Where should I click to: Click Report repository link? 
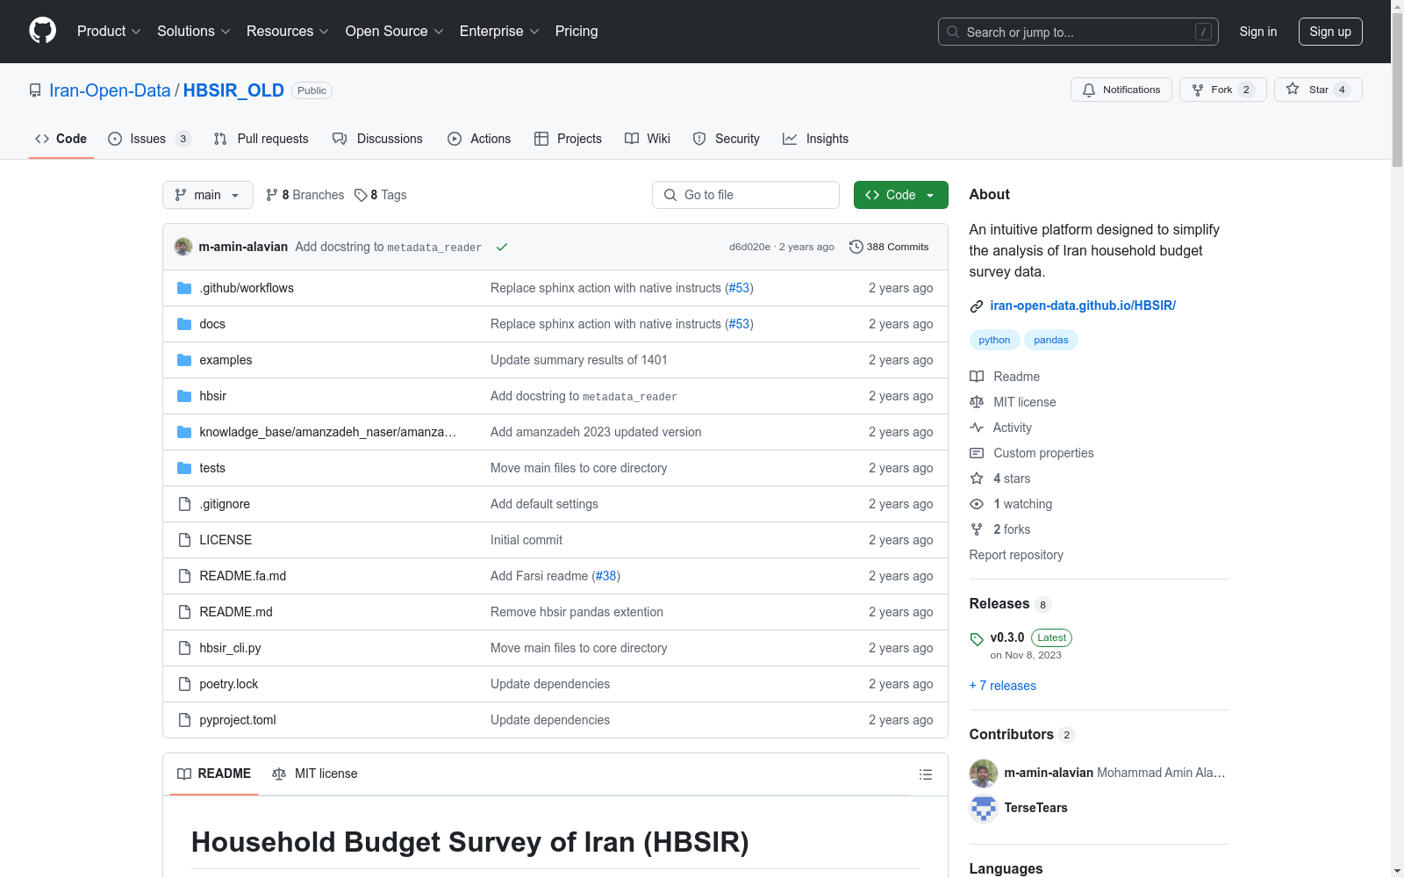click(1016, 555)
